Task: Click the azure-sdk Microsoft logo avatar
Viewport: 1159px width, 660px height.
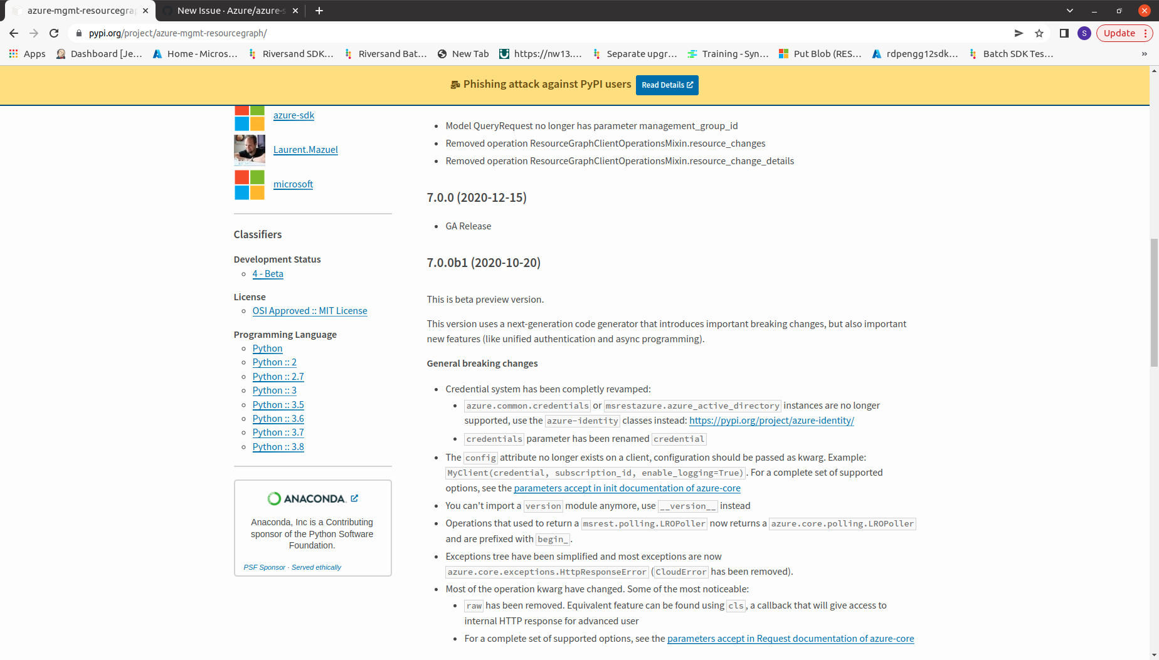Action: click(249, 117)
